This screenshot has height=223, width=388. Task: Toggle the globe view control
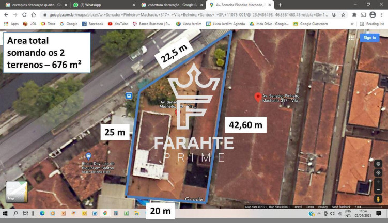point(378,164)
